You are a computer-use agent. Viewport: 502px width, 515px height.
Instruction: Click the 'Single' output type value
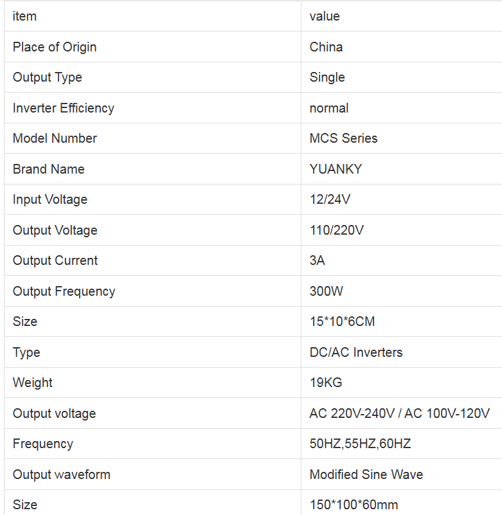(x=327, y=77)
